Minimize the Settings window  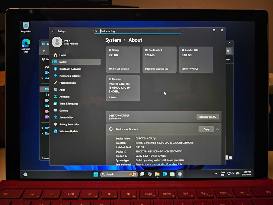tap(206, 30)
